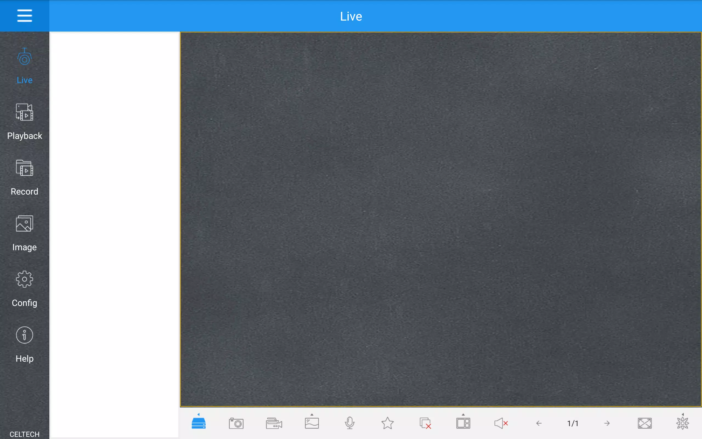The image size is (702, 439).
Task: Add to favorites with the star icon
Action: click(x=387, y=423)
